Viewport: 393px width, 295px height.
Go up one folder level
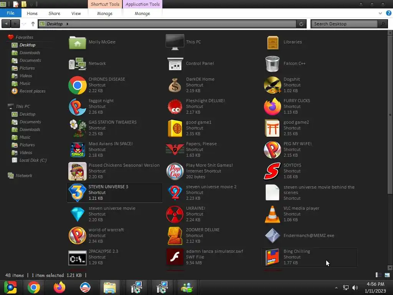click(x=33, y=24)
